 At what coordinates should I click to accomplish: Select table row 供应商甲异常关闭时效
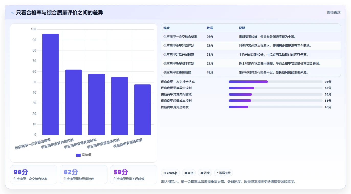251,54
